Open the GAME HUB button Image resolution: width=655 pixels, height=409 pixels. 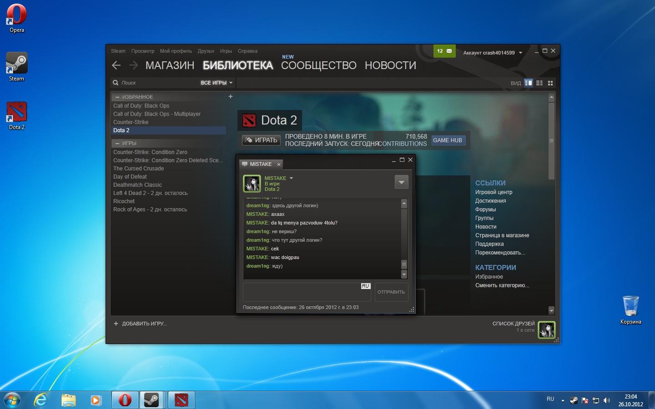click(x=448, y=140)
